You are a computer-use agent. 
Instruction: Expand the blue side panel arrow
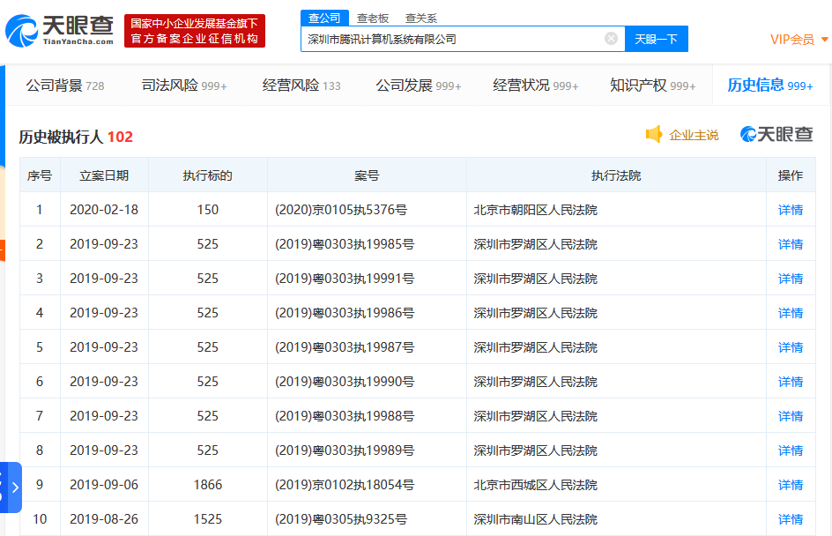15,488
